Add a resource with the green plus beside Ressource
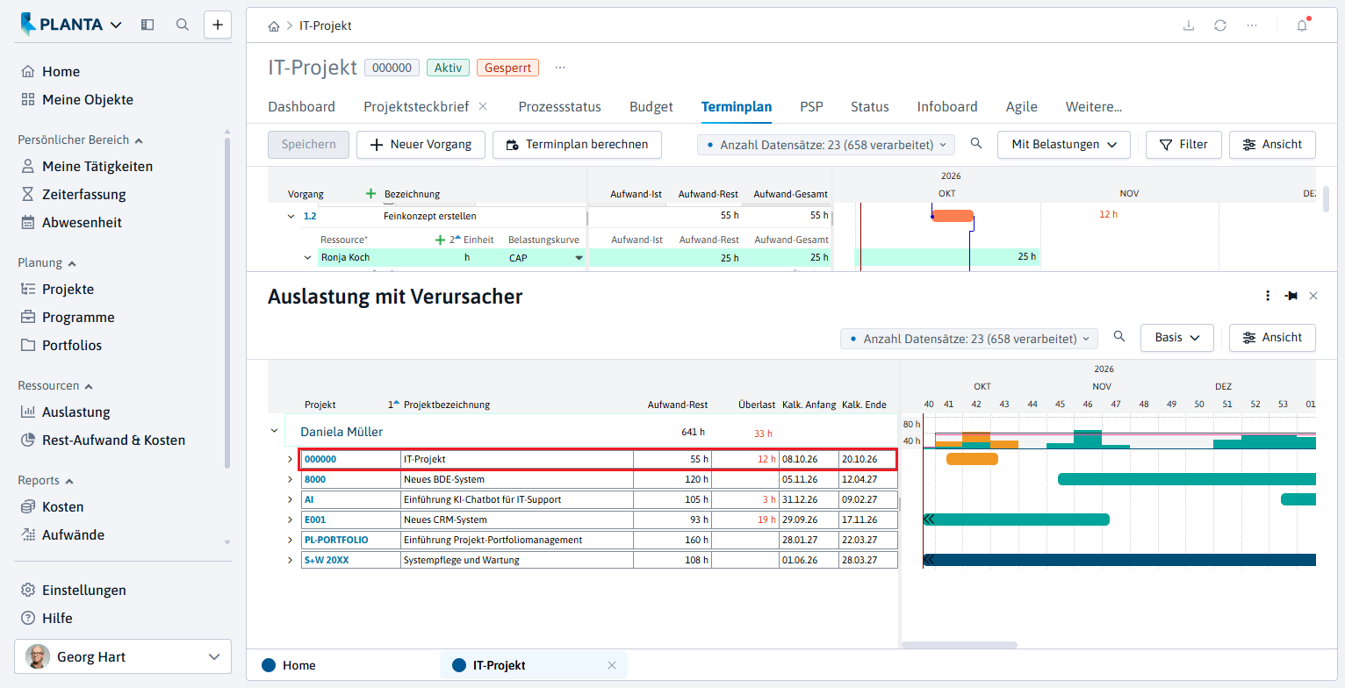Screen dimensions: 1345x688 pos(440,240)
